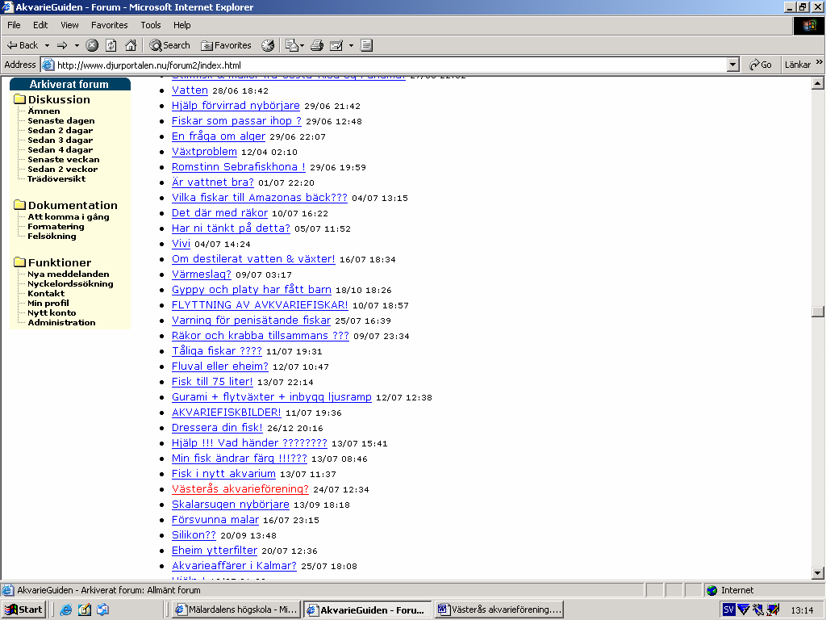
Task: Click the scrollbar down arrow
Action: click(818, 573)
